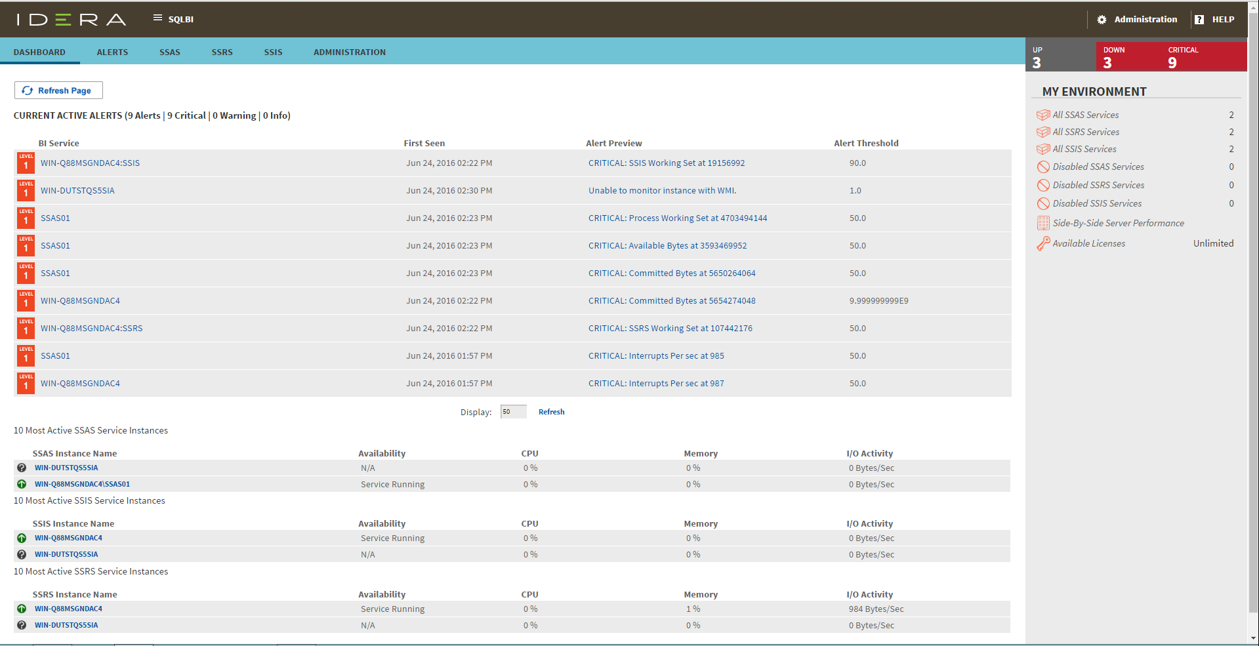Click Level 1 icon for WIN-Q88MSGNDAC4:SSIS alert

(x=26, y=163)
